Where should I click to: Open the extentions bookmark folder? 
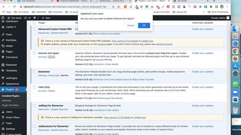point(55,12)
